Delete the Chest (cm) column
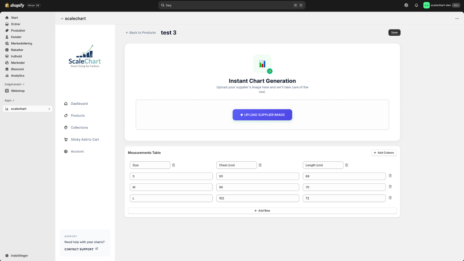 click(260, 165)
